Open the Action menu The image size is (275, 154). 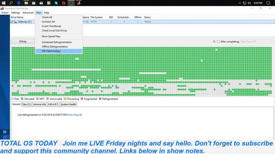[x=5, y=13]
